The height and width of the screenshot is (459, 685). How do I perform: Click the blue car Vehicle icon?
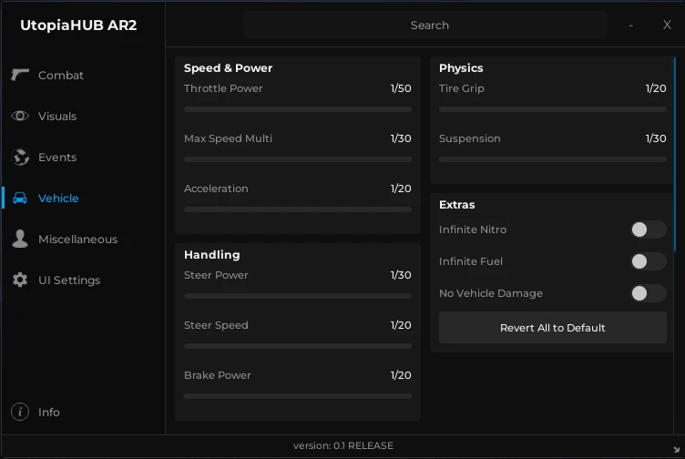[20, 198]
